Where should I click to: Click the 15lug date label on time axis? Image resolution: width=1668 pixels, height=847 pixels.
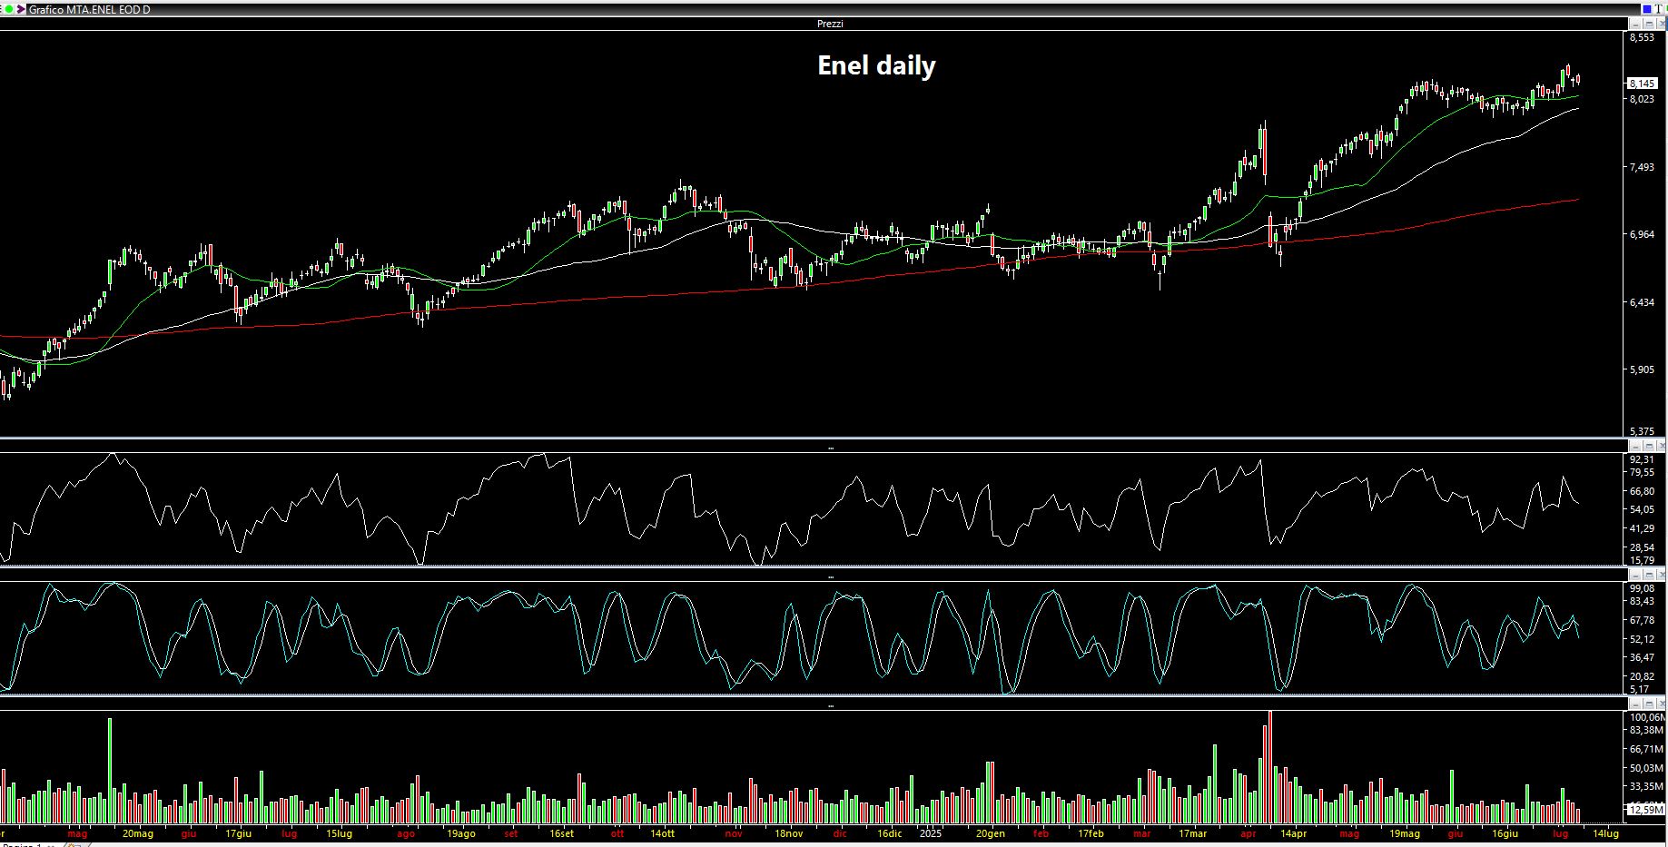tap(339, 833)
